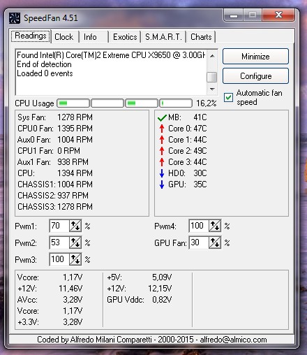Click the Pwm3 value field showing 100

click(59, 259)
